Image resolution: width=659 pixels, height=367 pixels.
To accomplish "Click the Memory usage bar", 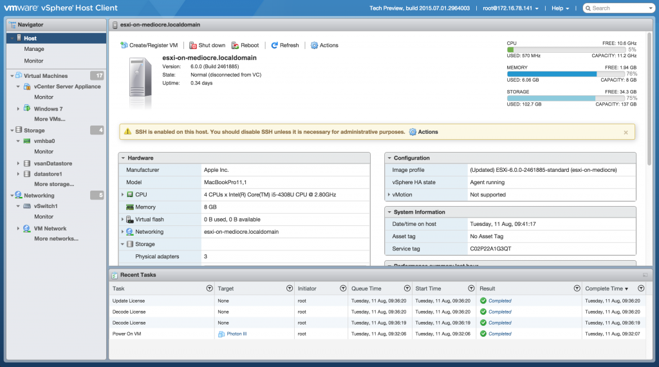I will click(x=566, y=74).
